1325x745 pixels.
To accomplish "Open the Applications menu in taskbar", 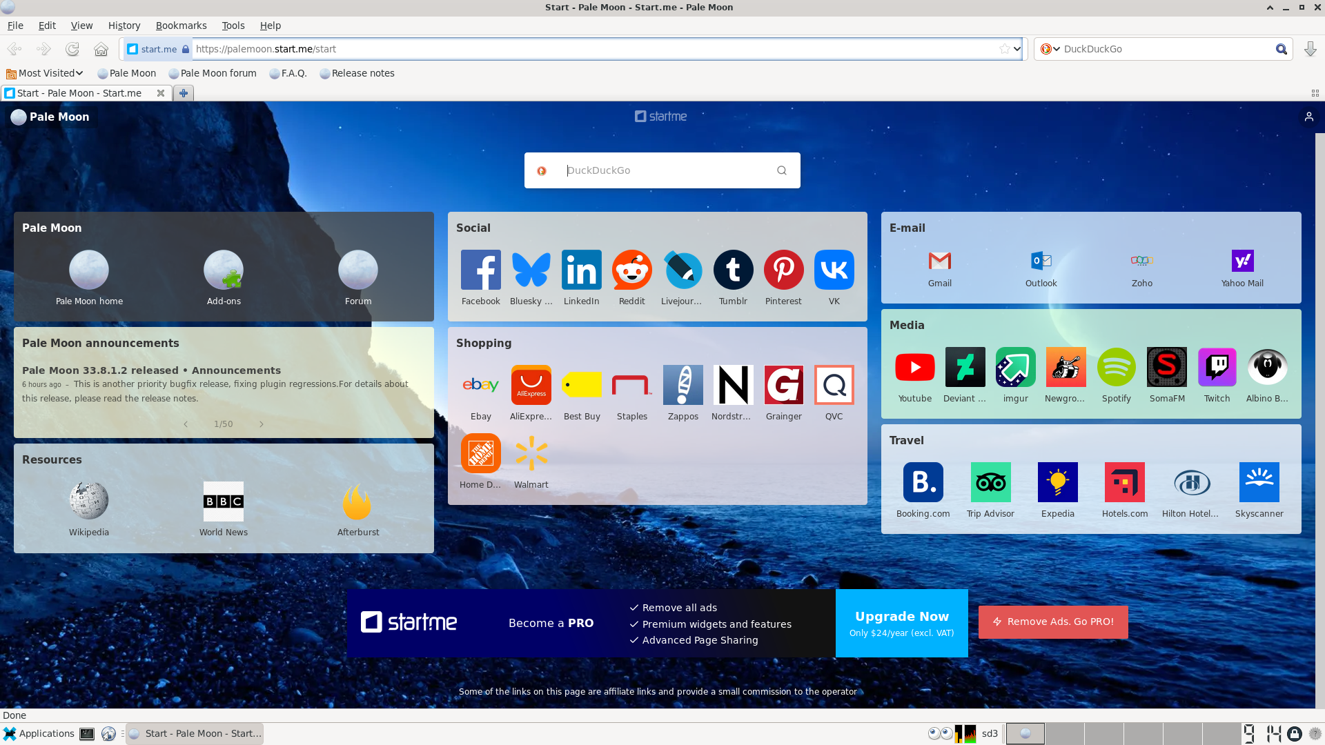I will 39,733.
